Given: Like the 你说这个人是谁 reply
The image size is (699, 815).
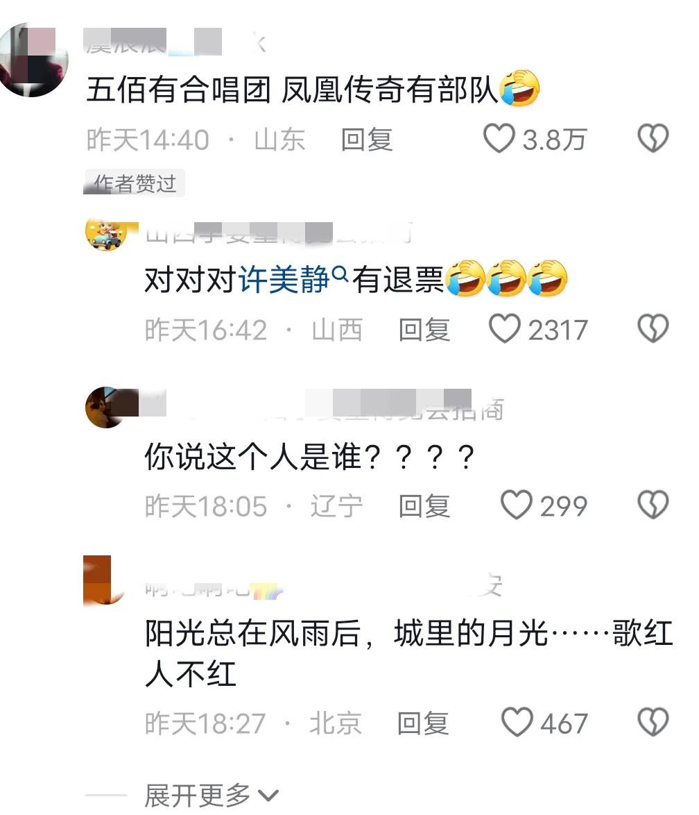Looking at the screenshot, I should (x=516, y=505).
